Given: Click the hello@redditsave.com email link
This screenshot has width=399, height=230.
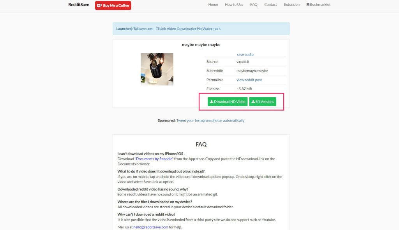Looking at the screenshot, I should (151, 227).
